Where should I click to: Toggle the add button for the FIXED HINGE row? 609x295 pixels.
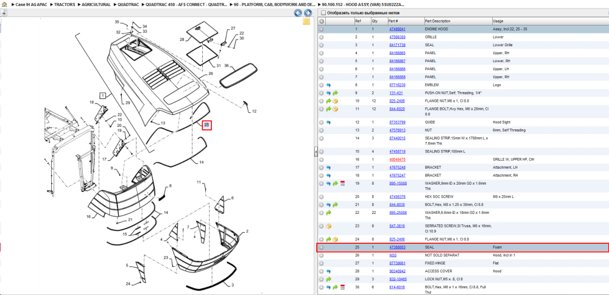point(322,263)
